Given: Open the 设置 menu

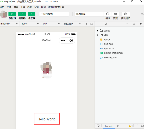Looking at the screenshot, I should coord(37,7).
